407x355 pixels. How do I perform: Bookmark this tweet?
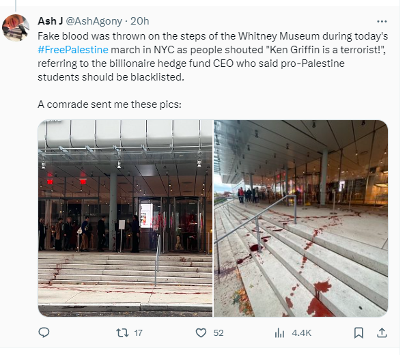(x=359, y=332)
